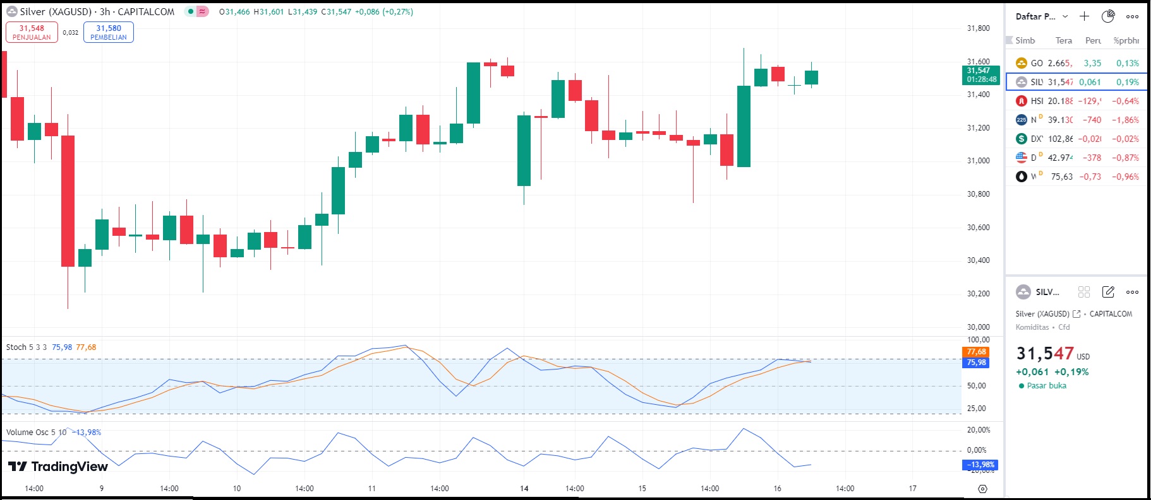Open the watchlist advanced view pie icon
The height and width of the screenshot is (500, 1151).
tap(1108, 16)
